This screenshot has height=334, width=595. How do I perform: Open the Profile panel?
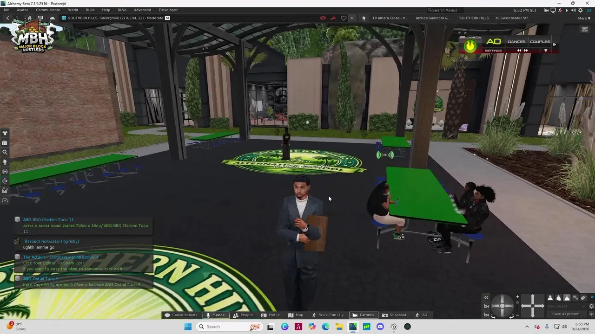coord(270,315)
